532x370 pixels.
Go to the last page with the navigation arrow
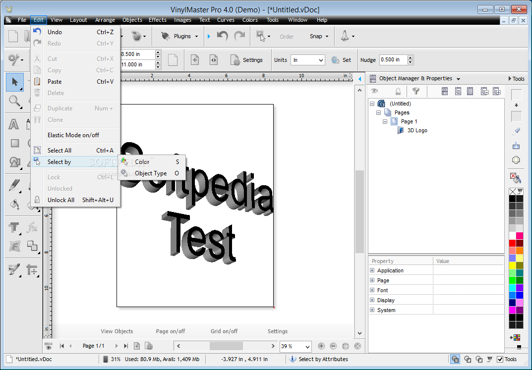point(126,346)
